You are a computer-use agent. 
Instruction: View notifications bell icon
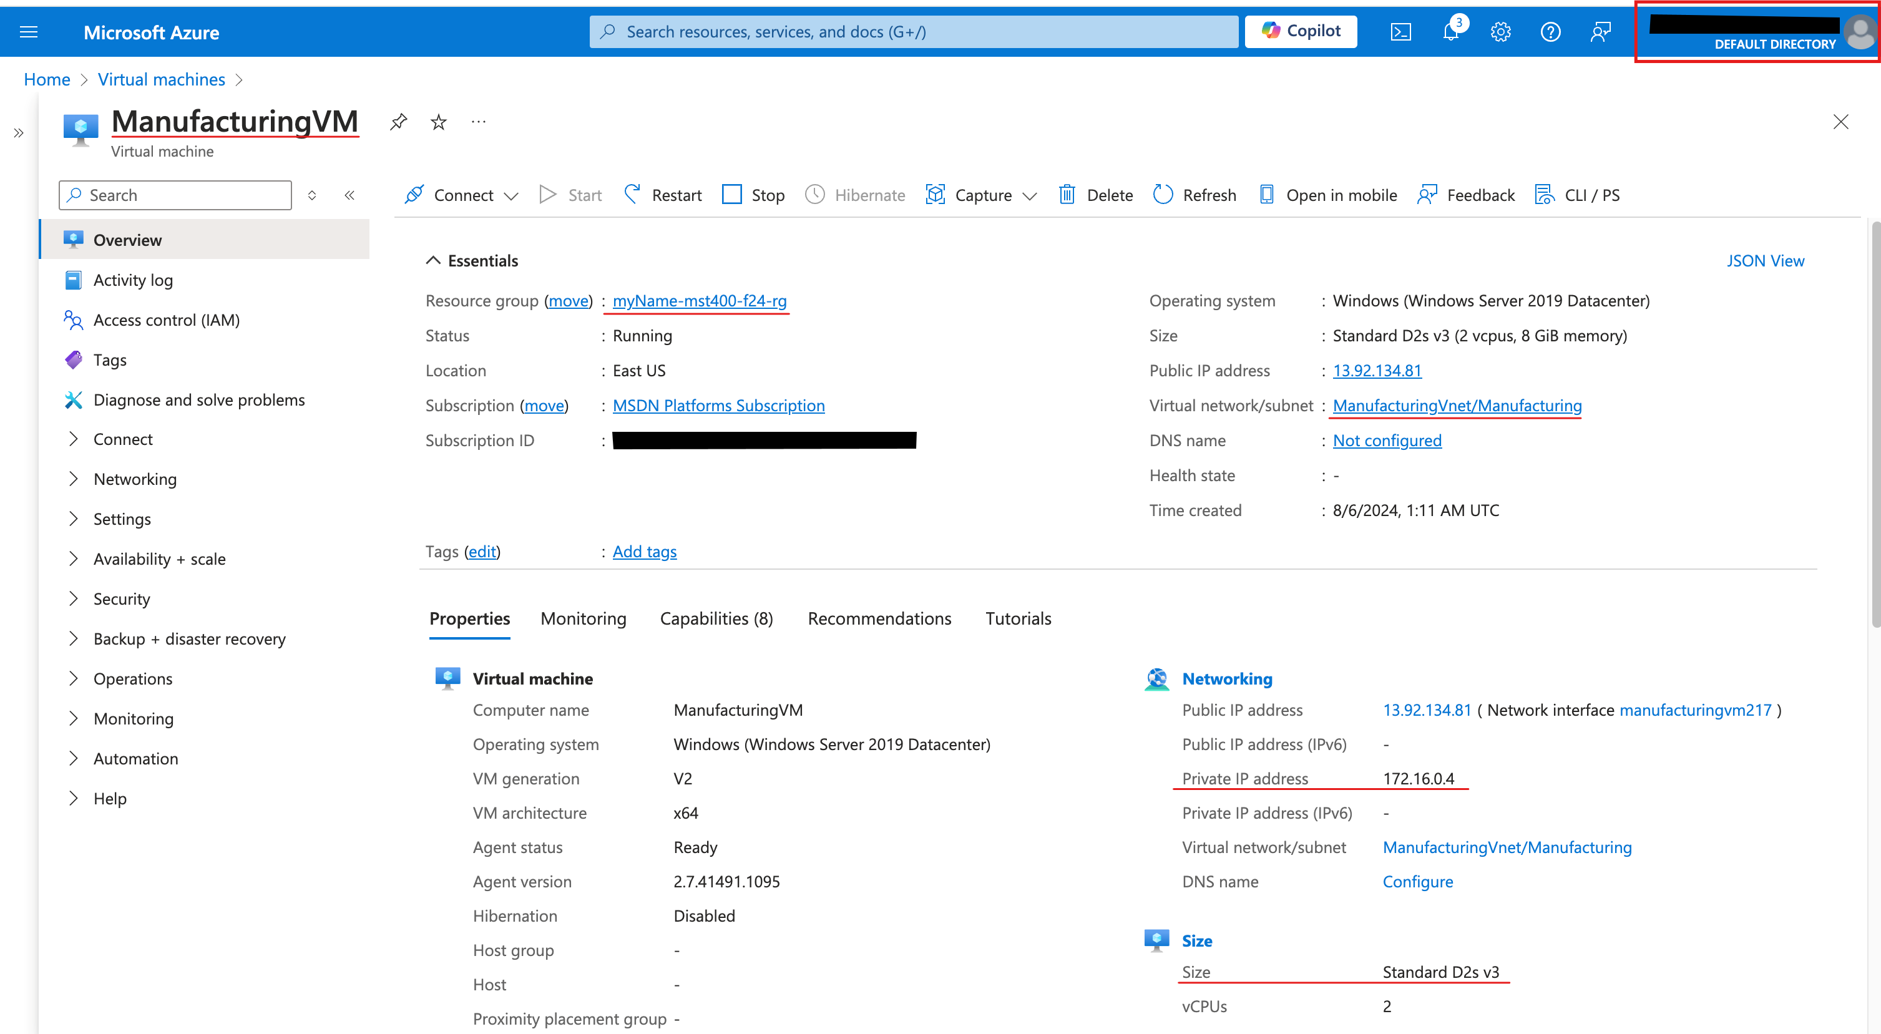click(1451, 32)
